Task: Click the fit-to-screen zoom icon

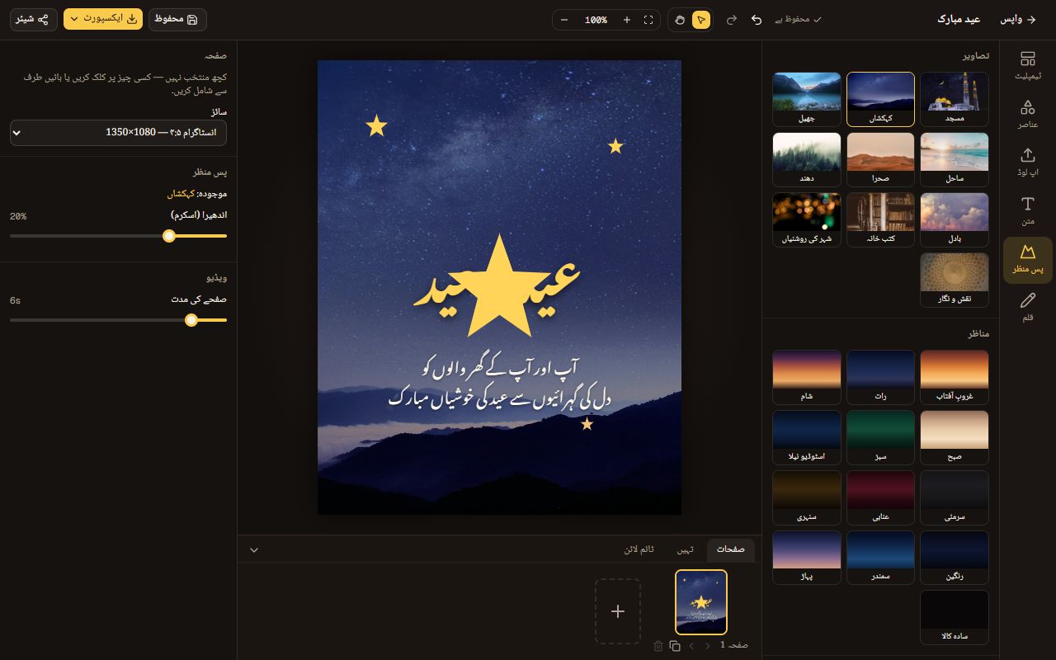Action: [648, 20]
